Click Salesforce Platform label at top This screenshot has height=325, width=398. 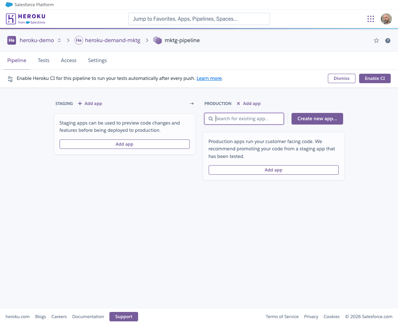(x=34, y=5)
